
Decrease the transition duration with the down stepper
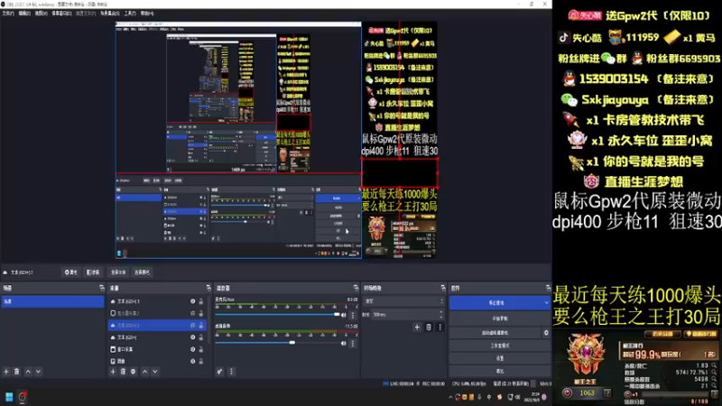point(441,318)
